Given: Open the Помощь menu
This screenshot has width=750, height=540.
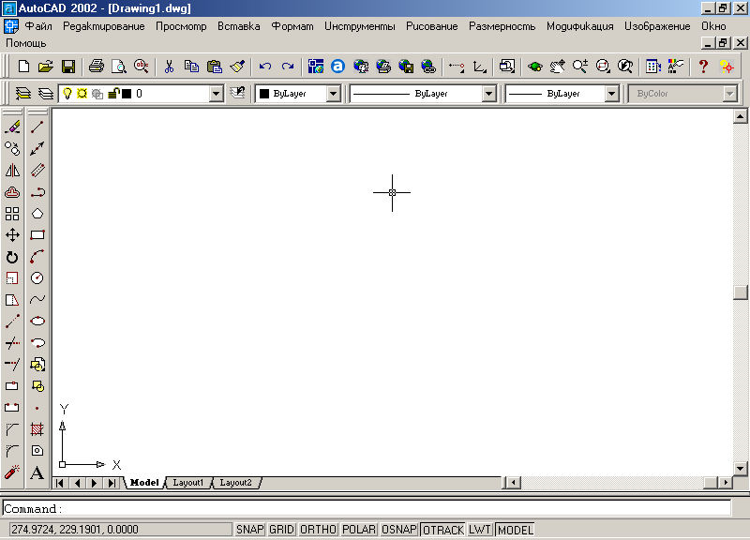Looking at the screenshot, I should tap(26, 43).
